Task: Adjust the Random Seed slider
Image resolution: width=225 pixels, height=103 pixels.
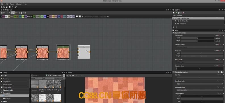Action: 200,69
